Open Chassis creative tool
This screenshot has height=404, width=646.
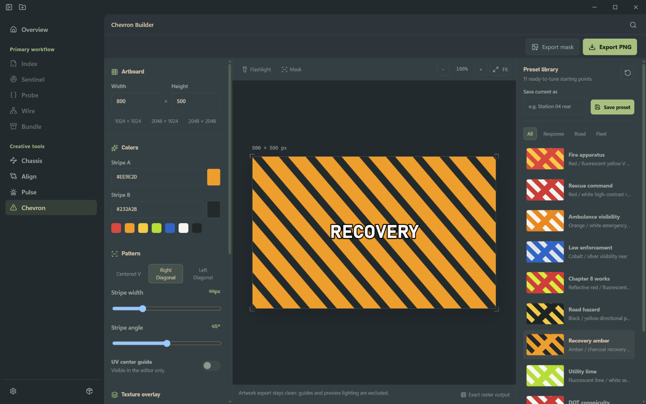click(51, 161)
